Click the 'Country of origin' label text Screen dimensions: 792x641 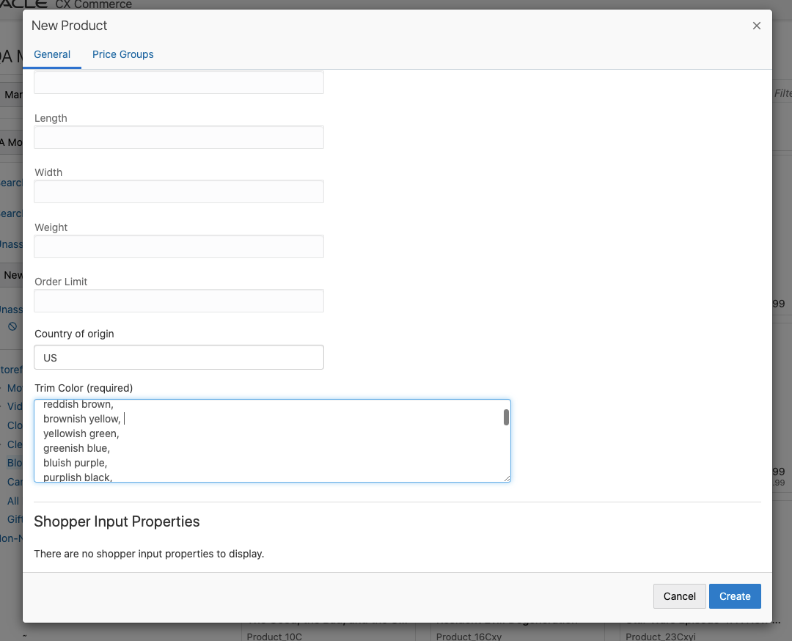click(x=74, y=334)
